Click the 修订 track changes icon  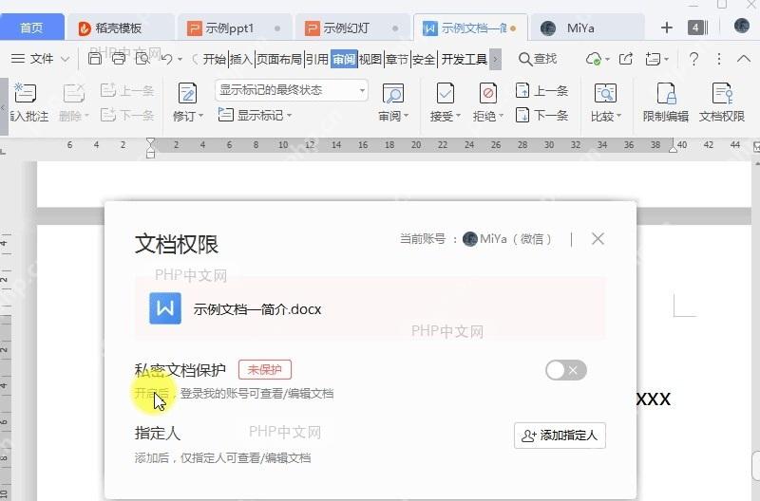[187, 93]
